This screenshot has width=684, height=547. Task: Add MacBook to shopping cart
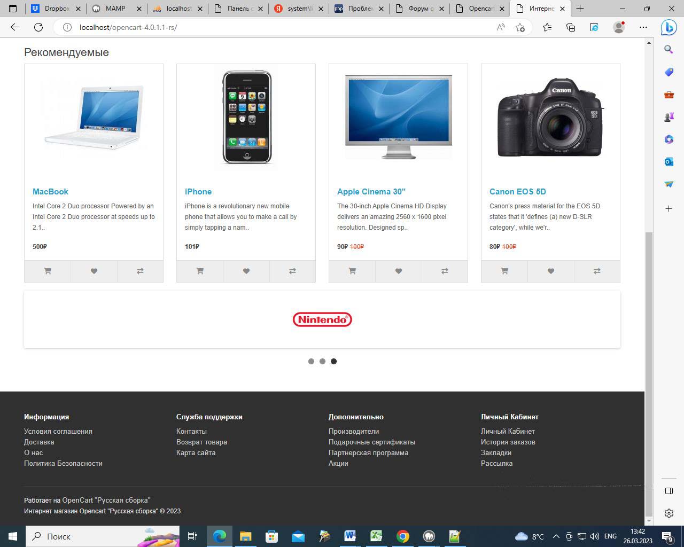tap(48, 271)
